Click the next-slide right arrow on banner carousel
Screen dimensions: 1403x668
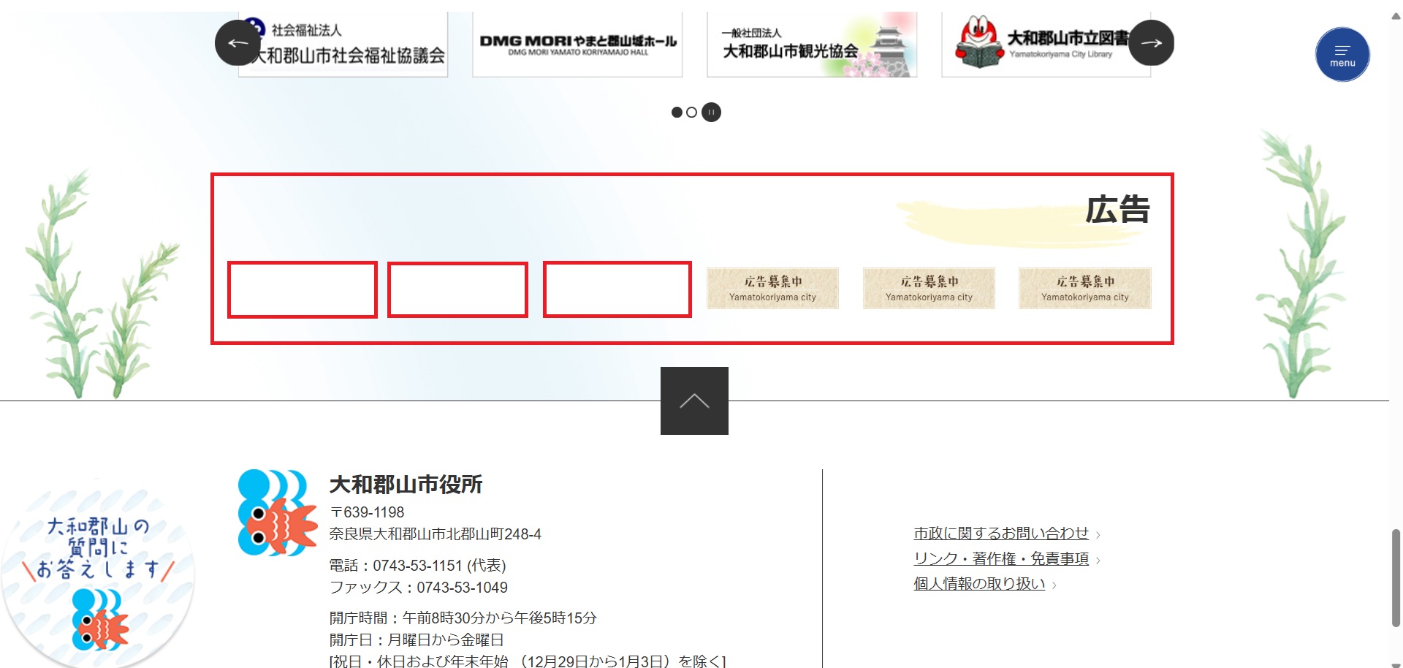coord(1151,43)
